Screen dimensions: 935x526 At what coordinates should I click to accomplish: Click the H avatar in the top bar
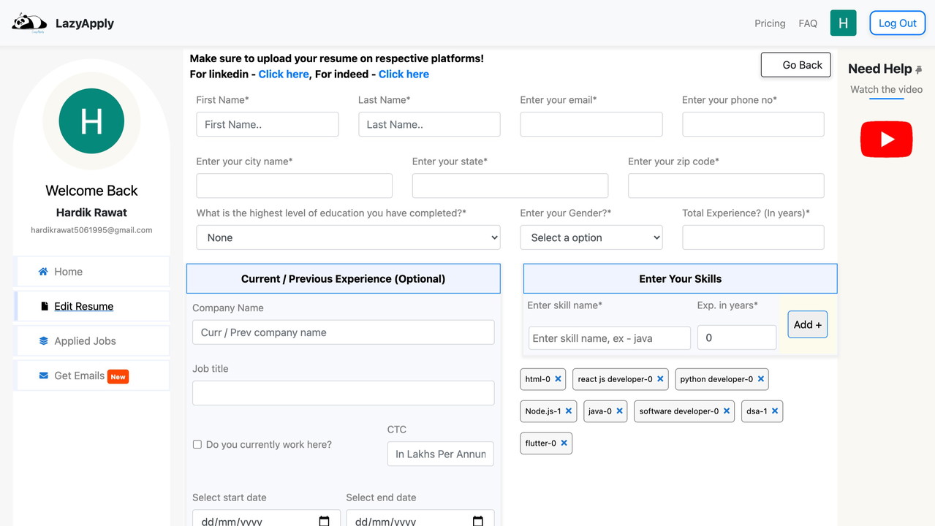[x=843, y=23]
